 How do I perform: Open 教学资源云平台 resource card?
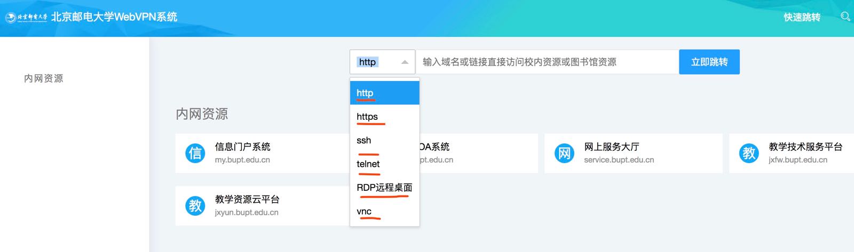[x=263, y=206]
